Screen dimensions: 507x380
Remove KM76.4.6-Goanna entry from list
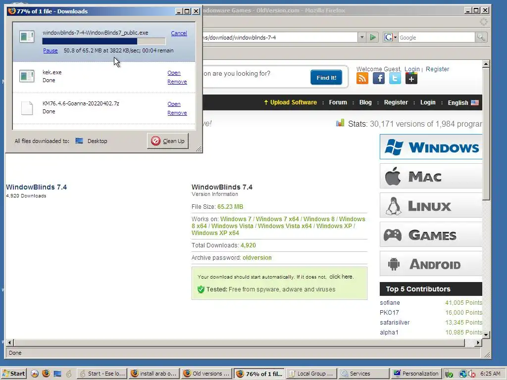click(177, 113)
